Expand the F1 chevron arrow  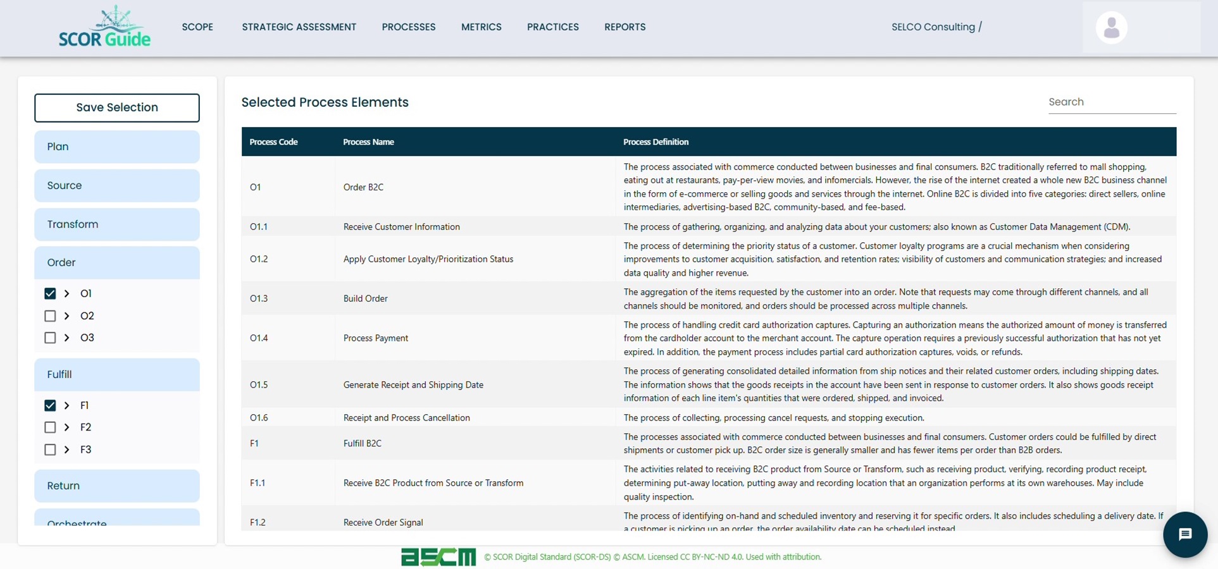point(66,405)
